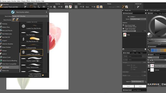Click the Reset brush tool icon
Viewport: 166px width, 93px height.
(x=25, y=7)
